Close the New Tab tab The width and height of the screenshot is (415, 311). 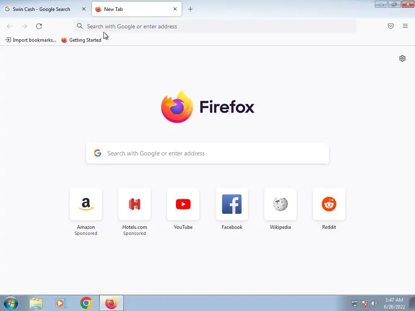pos(175,9)
